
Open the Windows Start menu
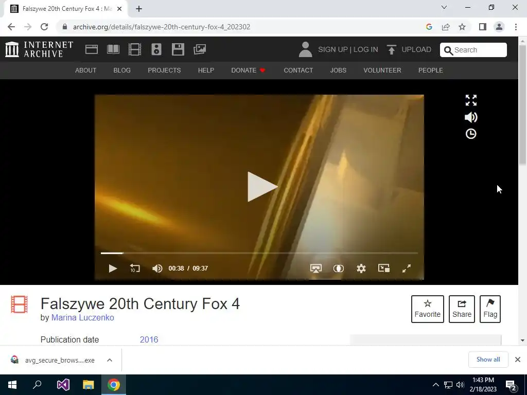(x=12, y=385)
